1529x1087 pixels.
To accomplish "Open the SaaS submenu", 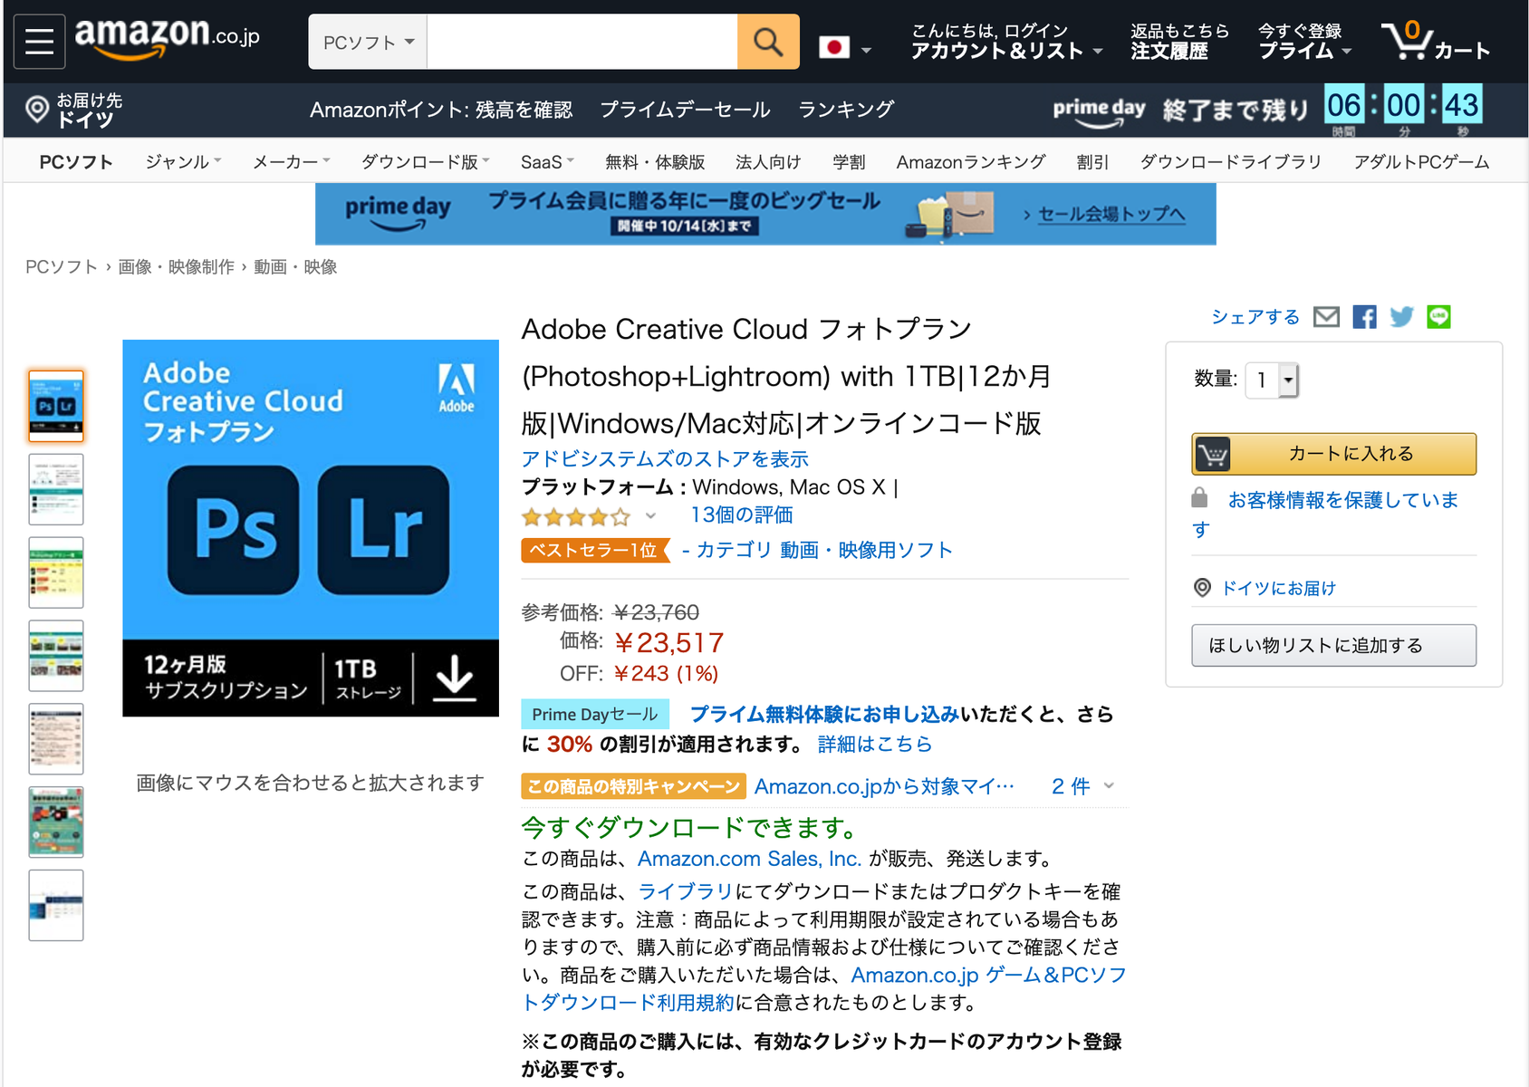I will click(x=547, y=162).
